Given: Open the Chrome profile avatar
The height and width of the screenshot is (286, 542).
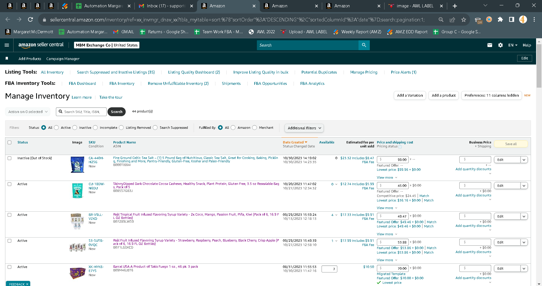Looking at the screenshot, I should [x=523, y=19].
